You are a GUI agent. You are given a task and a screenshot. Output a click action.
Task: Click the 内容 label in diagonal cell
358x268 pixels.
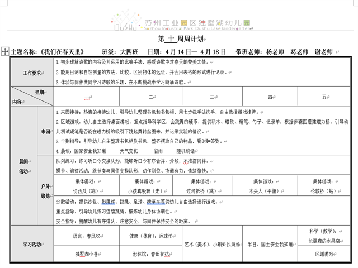tap(17, 102)
